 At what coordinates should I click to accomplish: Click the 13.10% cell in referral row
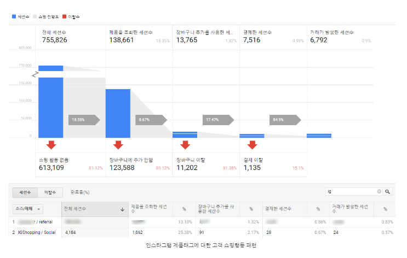point(185,222)
